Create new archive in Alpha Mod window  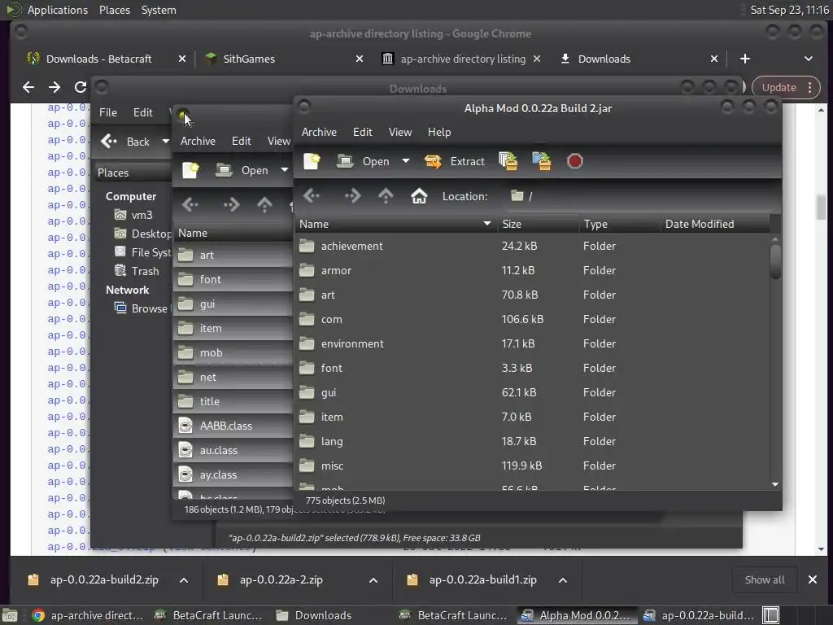tap(312, 161)
